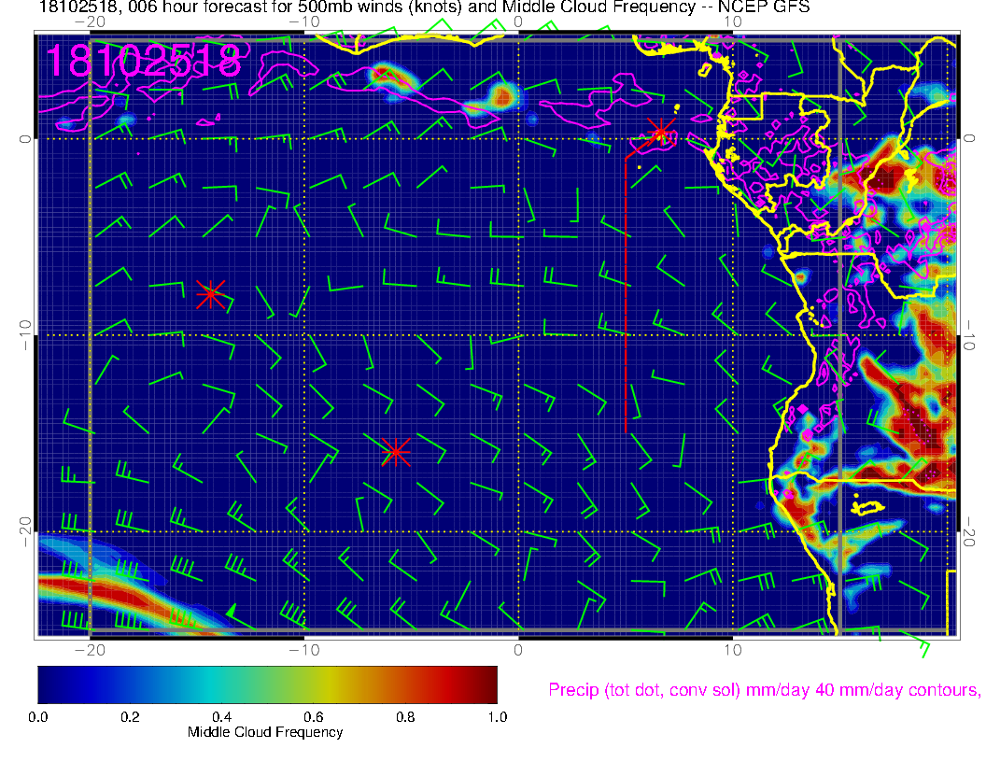Select the small yellow outlined oval near 16°E
986x762 pixels.
pyautogui.click(x=868, y=507)
